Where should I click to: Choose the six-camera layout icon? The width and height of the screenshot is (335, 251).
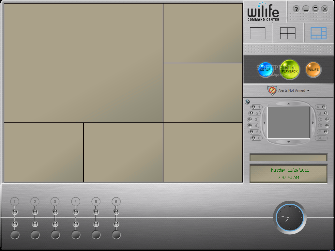click(319, 33)
